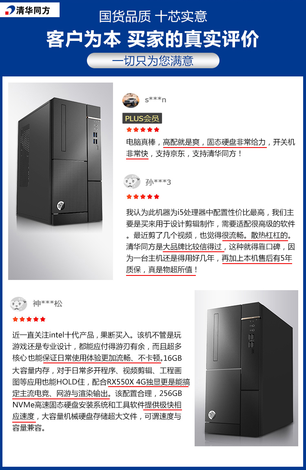Viewport: 306px width, 470px height.
Task: Click the username s***n
Action: [x=155, y=100]
